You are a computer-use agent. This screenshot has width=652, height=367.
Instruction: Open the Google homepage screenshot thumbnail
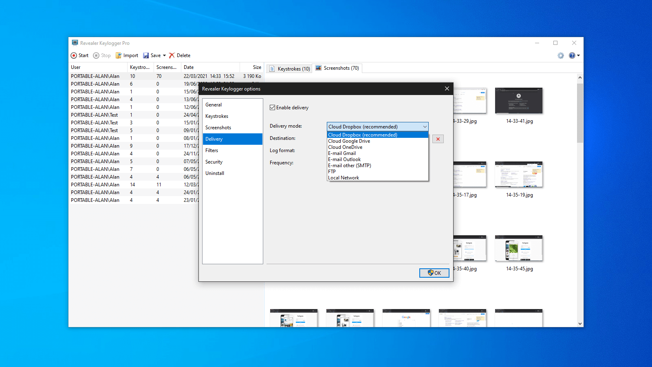click(x=406, y=318)
